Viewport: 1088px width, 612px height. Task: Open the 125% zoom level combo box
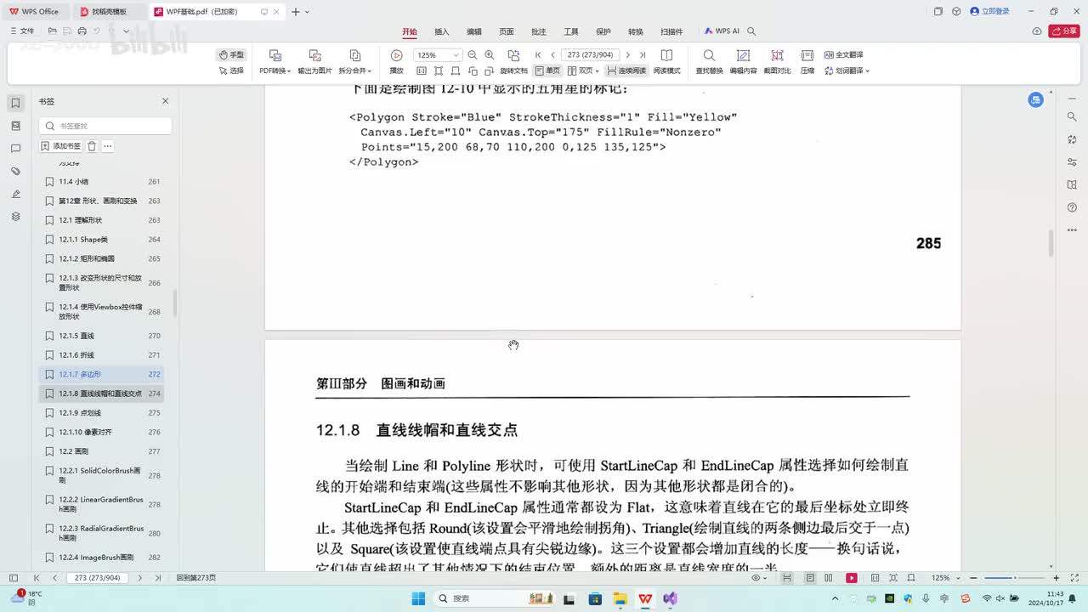pyautogui.click(x=437, y=55)
